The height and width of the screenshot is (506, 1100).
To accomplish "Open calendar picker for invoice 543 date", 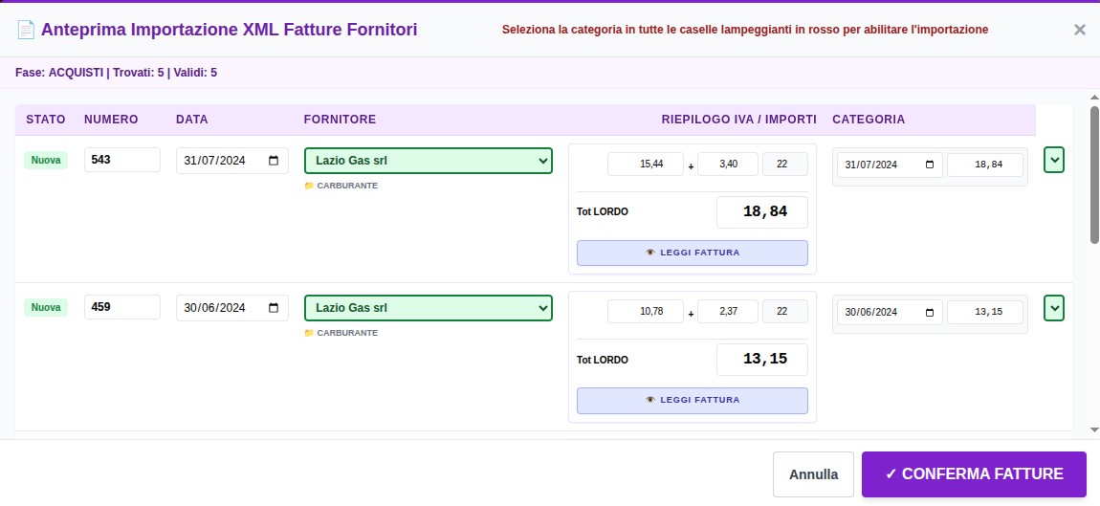I will pyautogui.click(x=274, y=161).
